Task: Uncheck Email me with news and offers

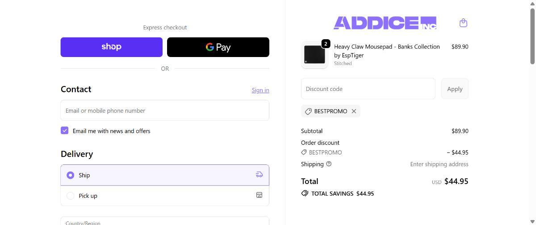Action: click(65, 131)
